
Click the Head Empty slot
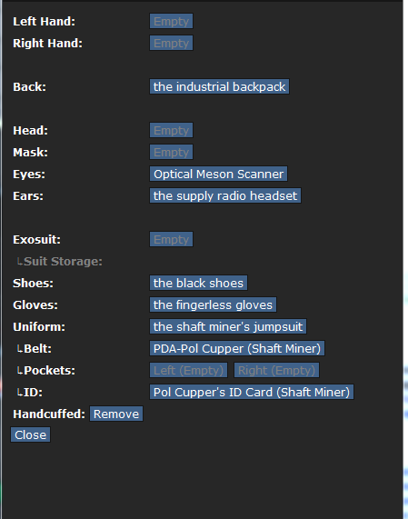171,130
